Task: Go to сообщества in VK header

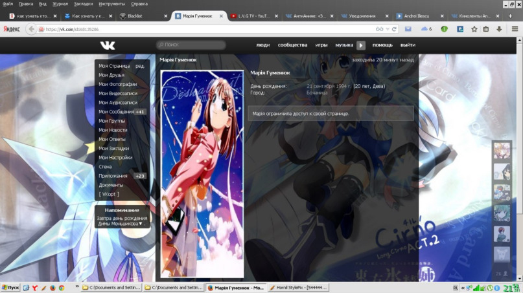Action: (292, 45)
